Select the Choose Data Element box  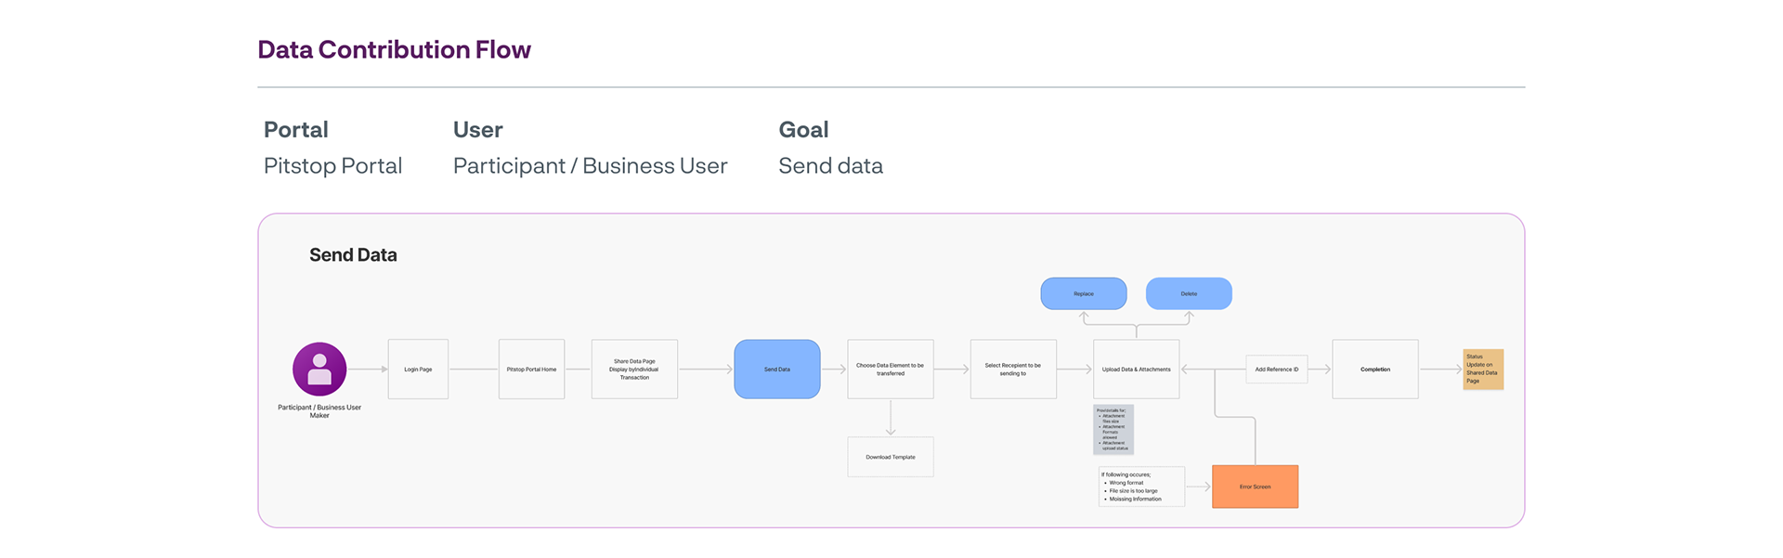[x=890, y=370]
